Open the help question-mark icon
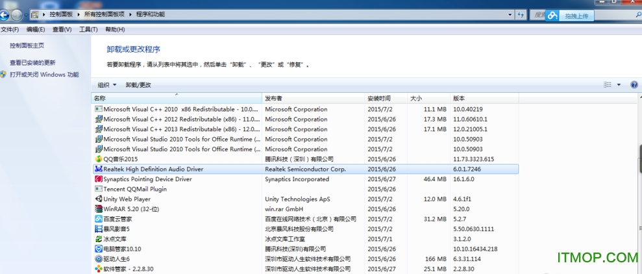 tap(634, 85)
